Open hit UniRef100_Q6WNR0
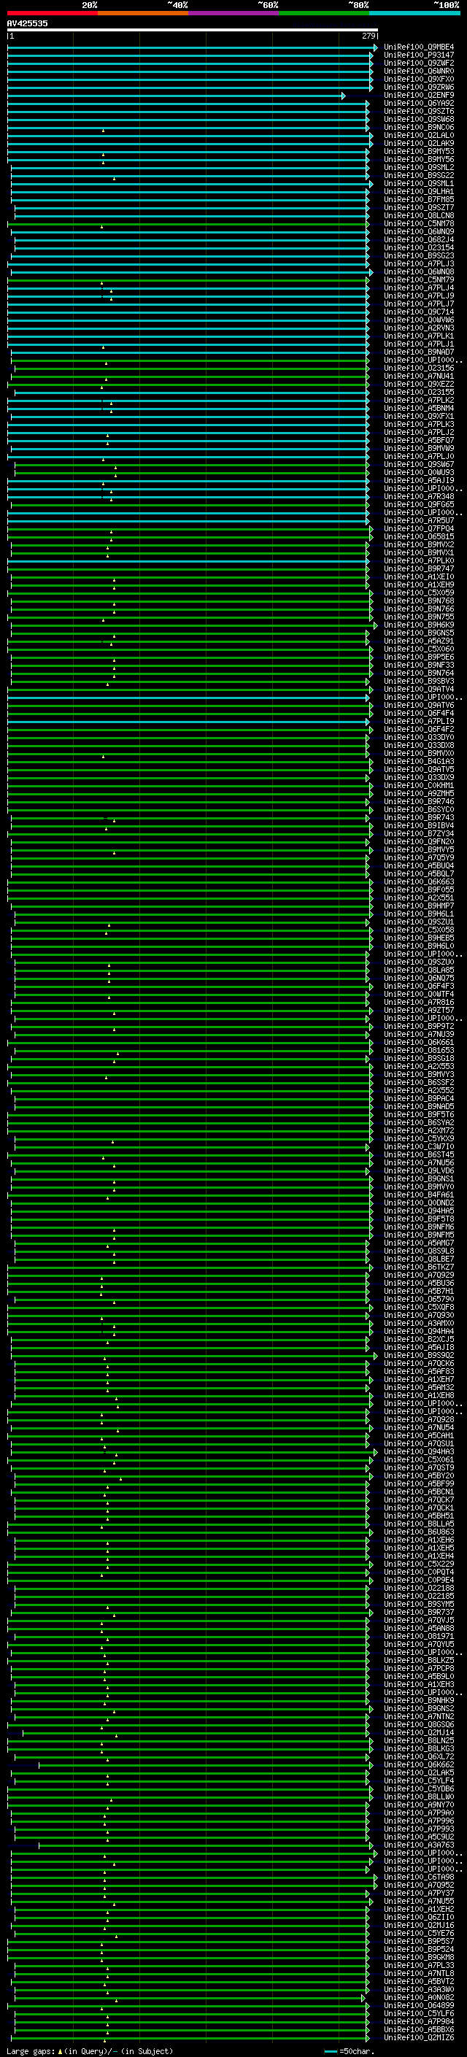 (419, 71)
